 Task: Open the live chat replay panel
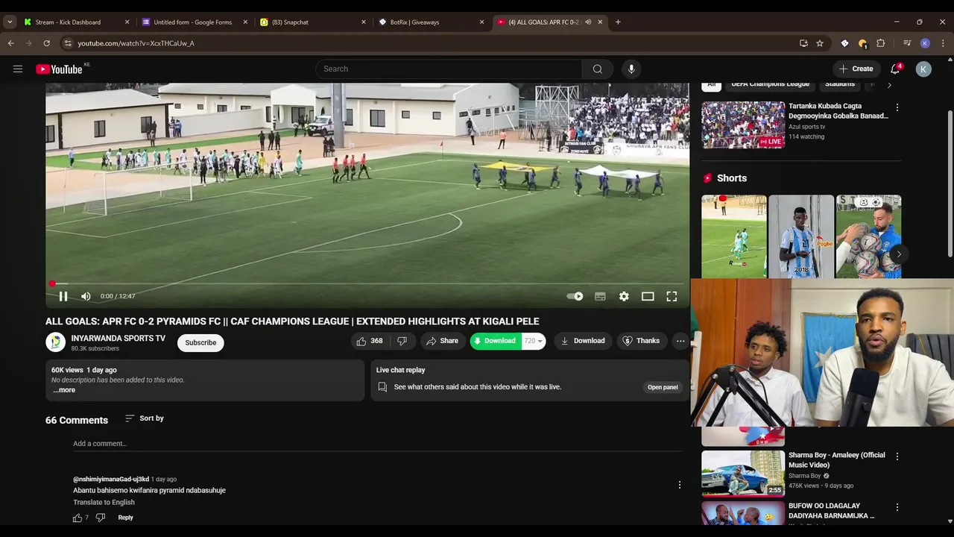[x=663, y=387]
